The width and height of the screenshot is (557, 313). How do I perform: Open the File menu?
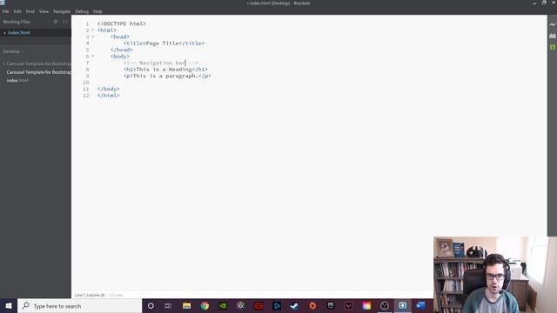point(6,11)
